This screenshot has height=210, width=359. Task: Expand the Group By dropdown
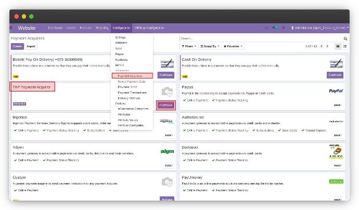click(211, 46)
